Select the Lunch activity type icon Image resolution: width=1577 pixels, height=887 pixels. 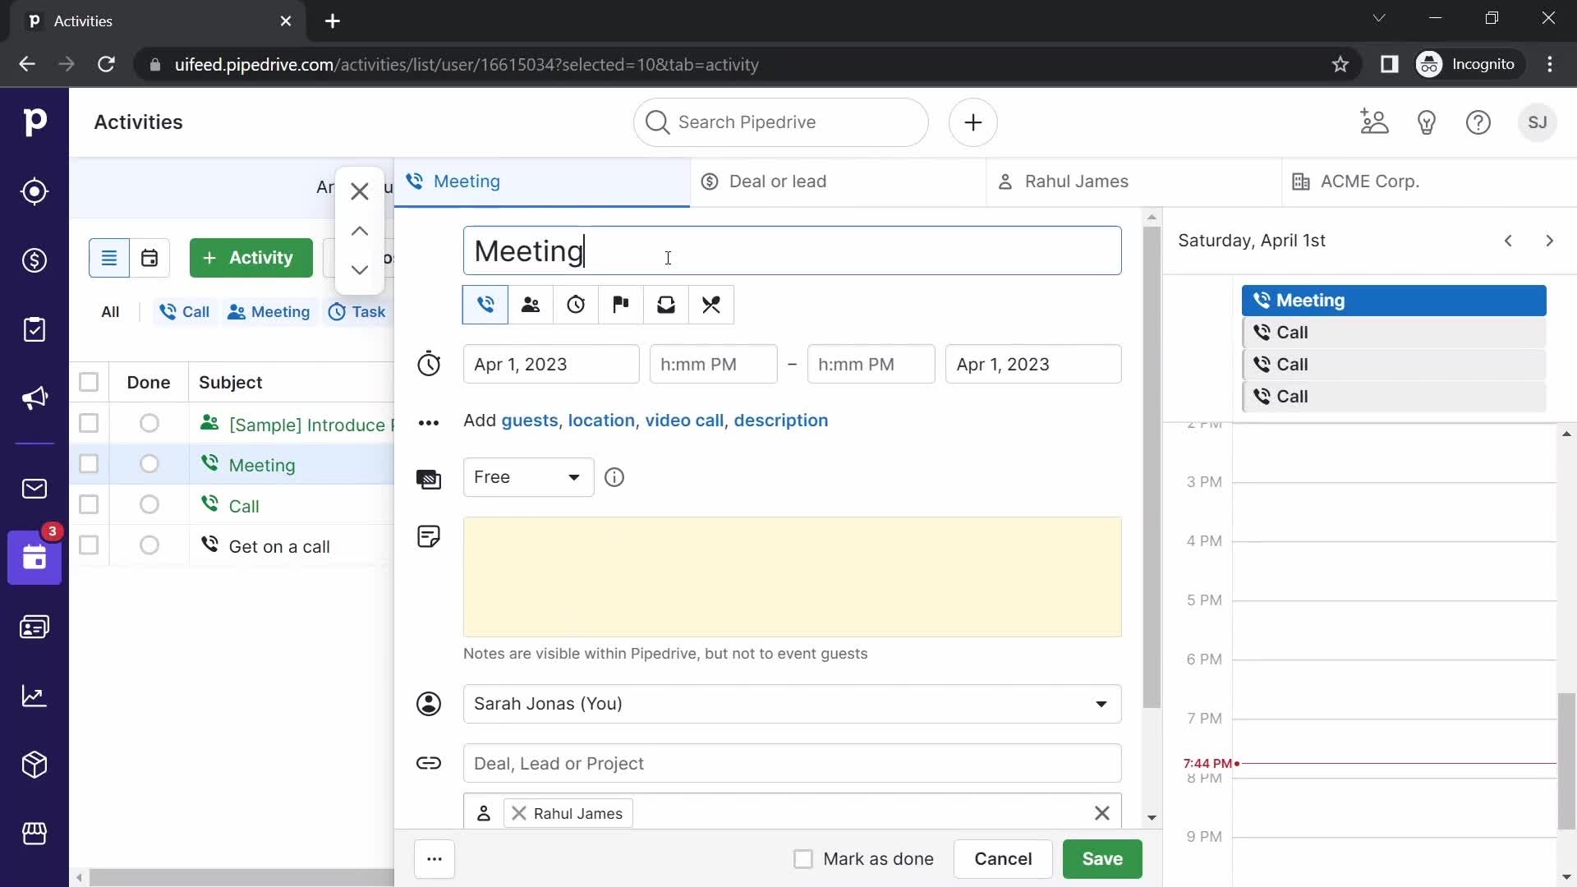point(711,305)
